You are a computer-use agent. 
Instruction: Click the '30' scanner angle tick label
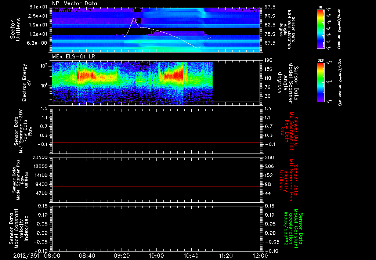(x=268, y=96)
